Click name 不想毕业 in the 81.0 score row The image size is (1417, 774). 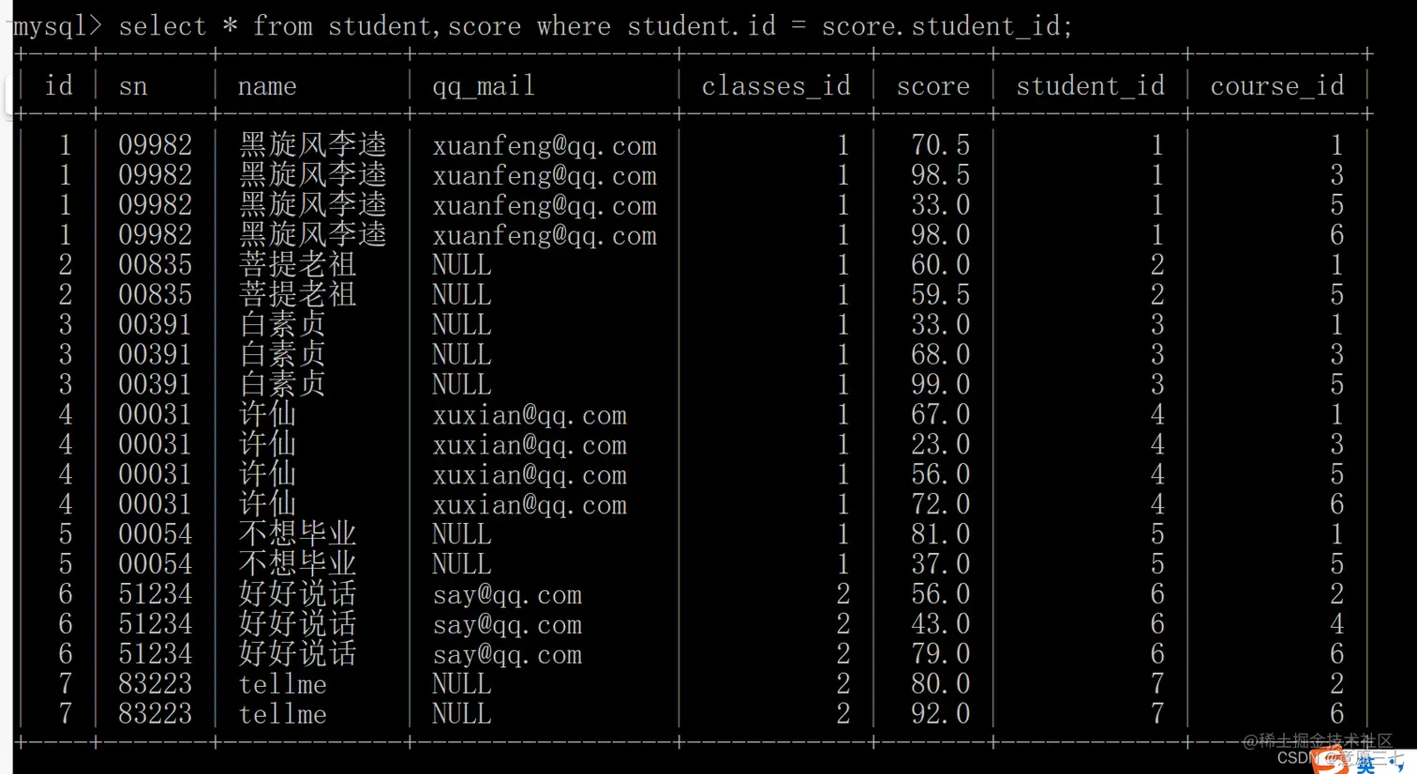click(297, 535)
